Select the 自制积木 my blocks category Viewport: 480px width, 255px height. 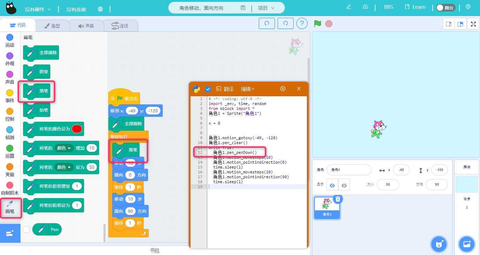pyautogui.click(x=10, y=189)
